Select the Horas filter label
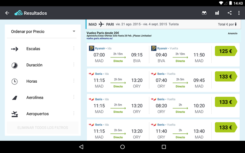The width and height of the screenshot is (245, 153). click(32, 81)
